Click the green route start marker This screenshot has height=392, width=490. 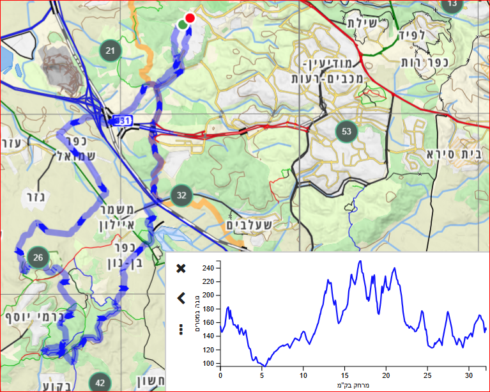click(x=183, y=24)
